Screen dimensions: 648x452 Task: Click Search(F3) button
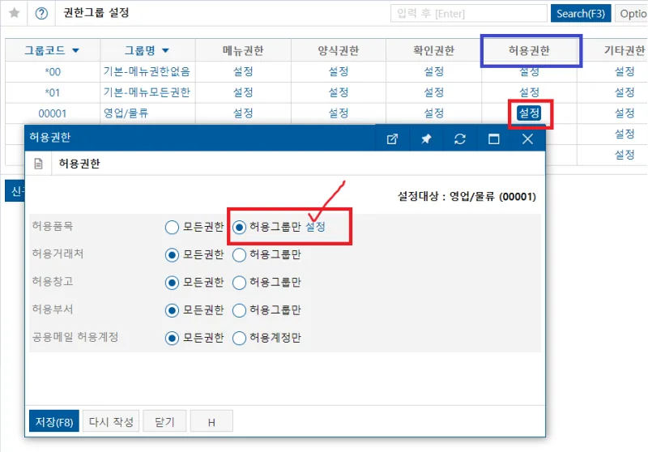click(581, 14)
